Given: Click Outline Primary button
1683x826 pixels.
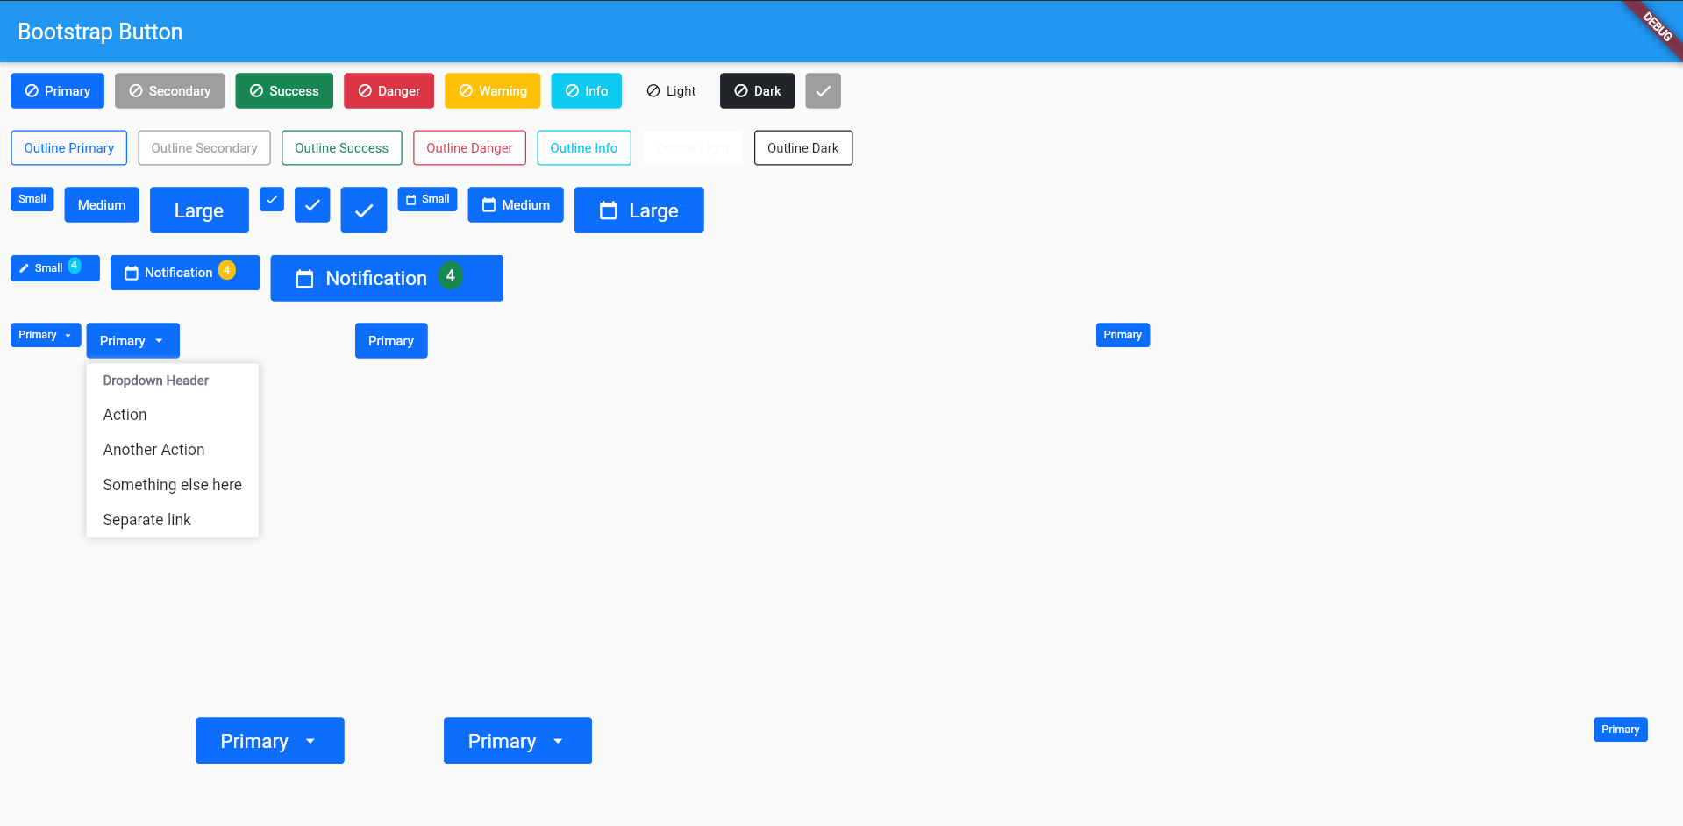Looking at the screenshot, I should (x=69, y=148).
